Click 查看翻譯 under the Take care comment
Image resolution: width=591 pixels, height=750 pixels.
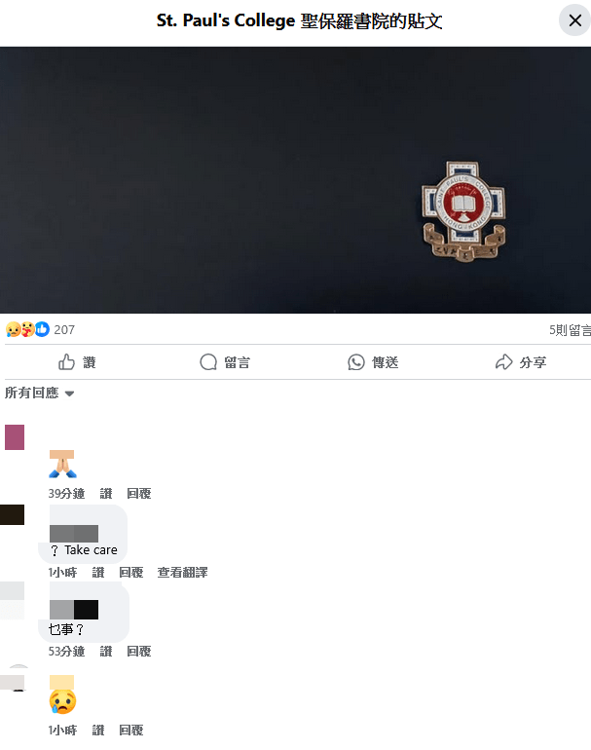182,573
